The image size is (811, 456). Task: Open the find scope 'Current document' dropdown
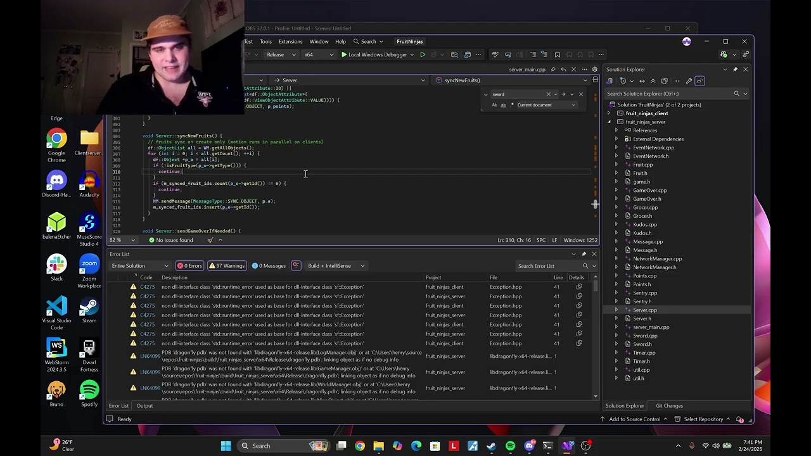(x=546, y=105)
